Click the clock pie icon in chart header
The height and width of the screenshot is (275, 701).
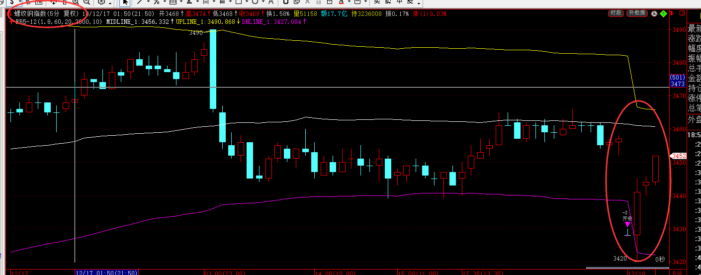click(654, 14)
